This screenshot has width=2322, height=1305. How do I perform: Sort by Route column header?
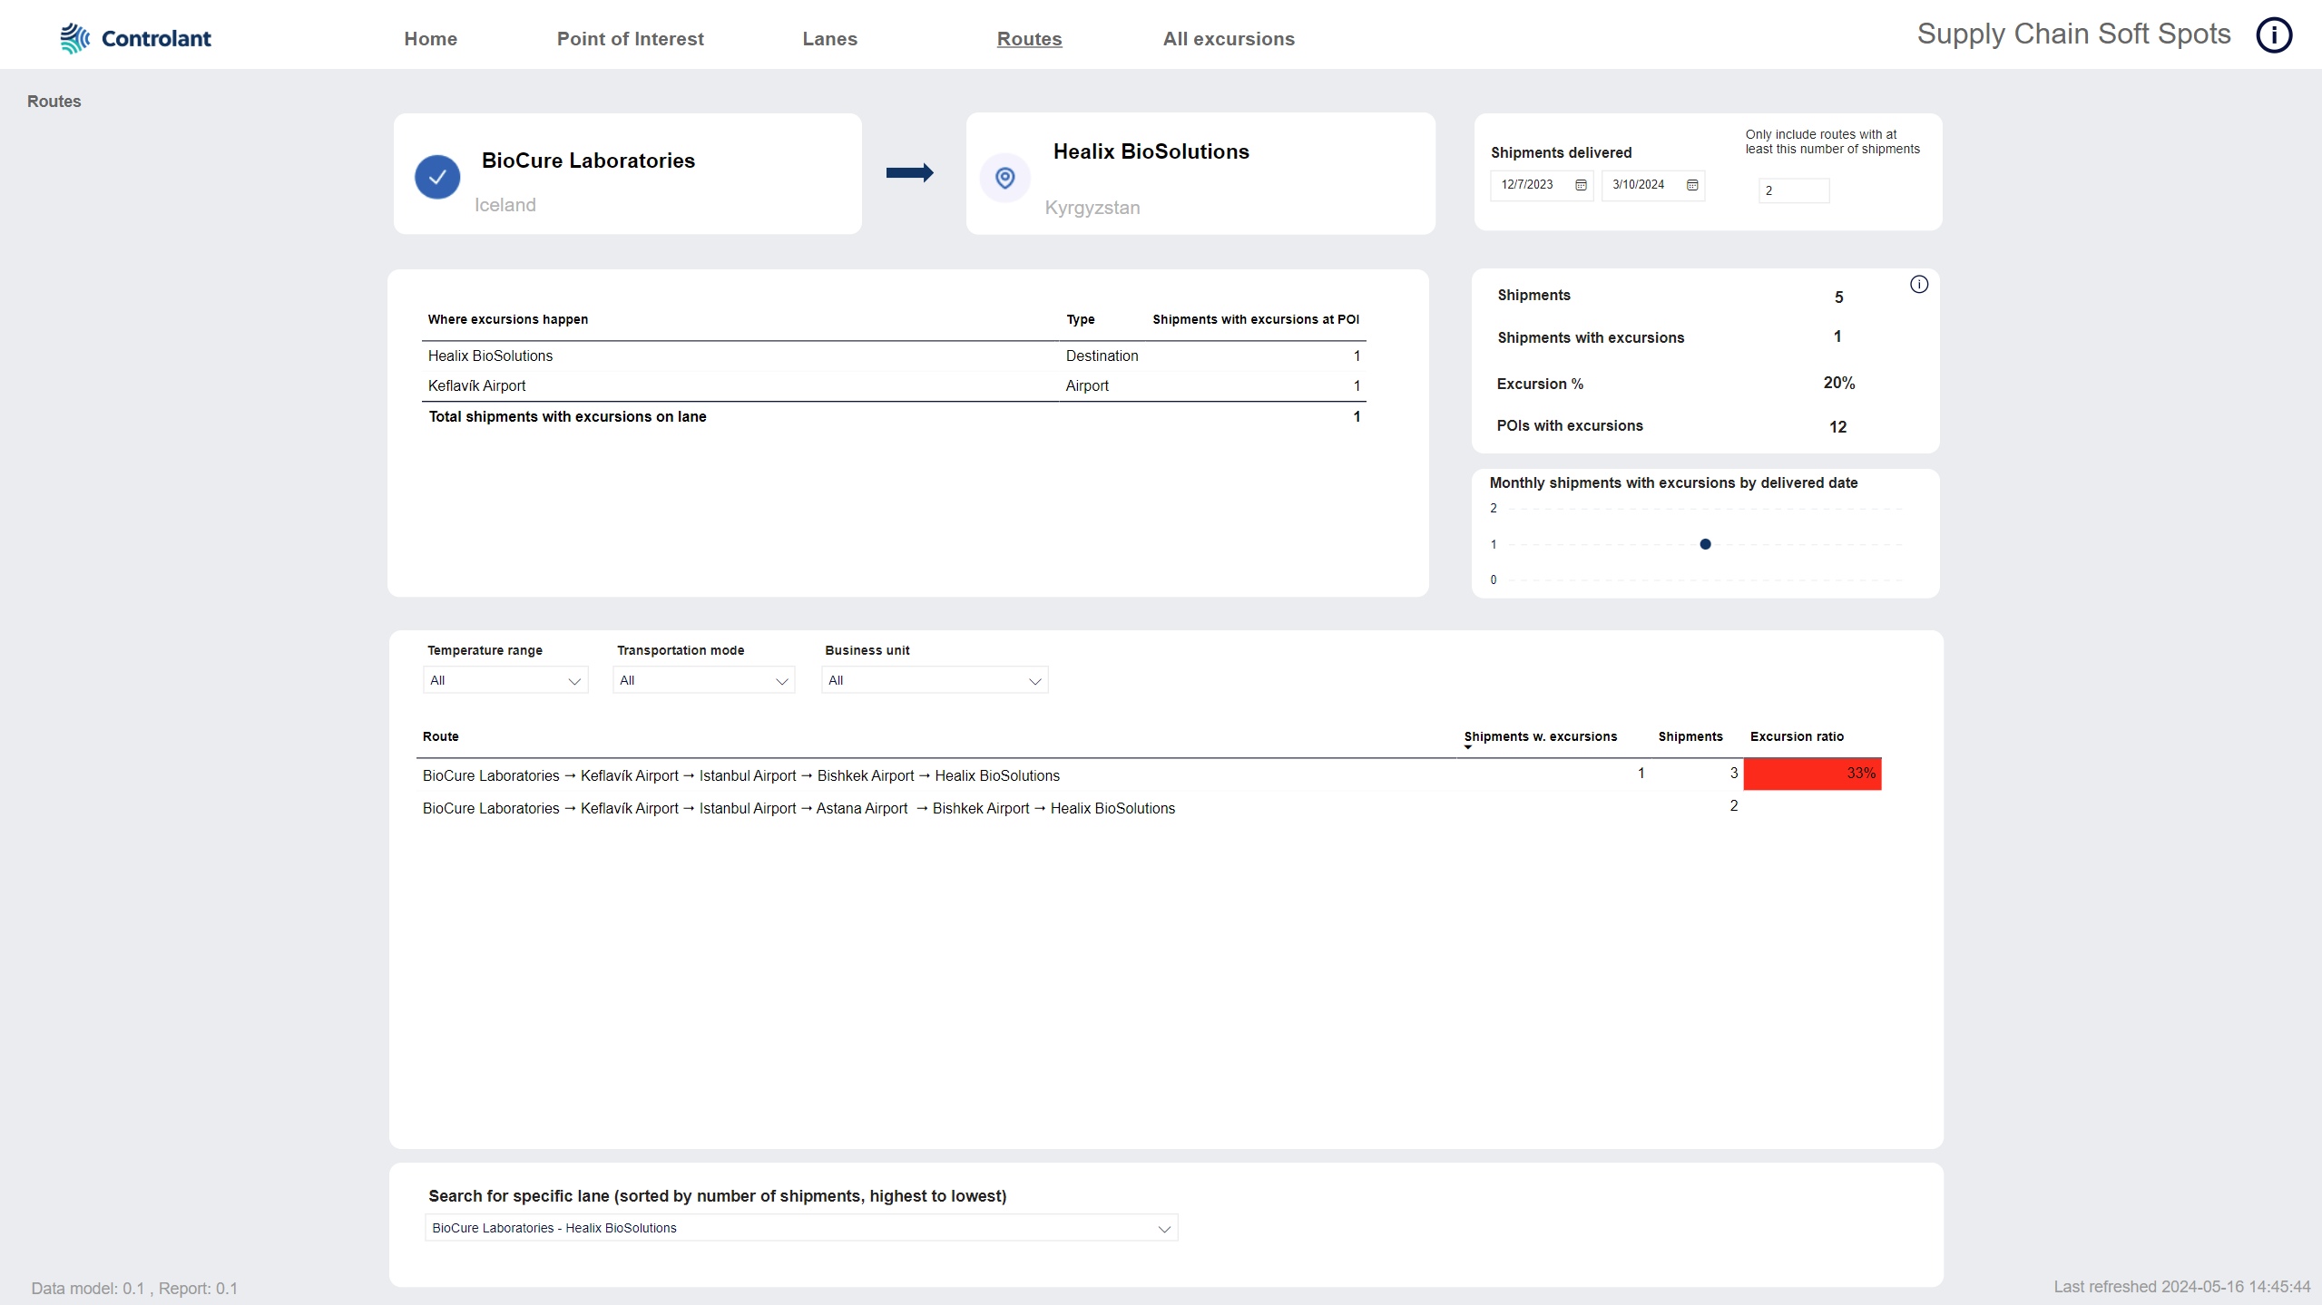[x=441, y=737]
